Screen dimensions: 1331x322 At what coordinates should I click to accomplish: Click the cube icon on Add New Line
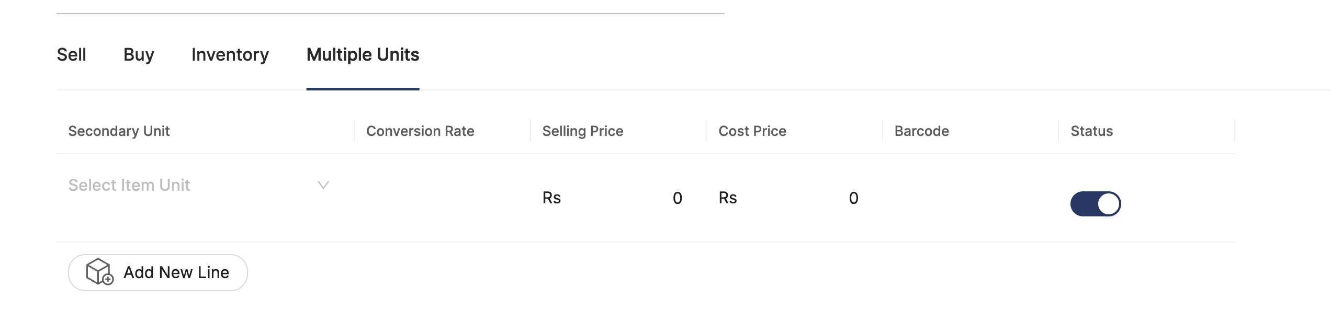[98, 272]
